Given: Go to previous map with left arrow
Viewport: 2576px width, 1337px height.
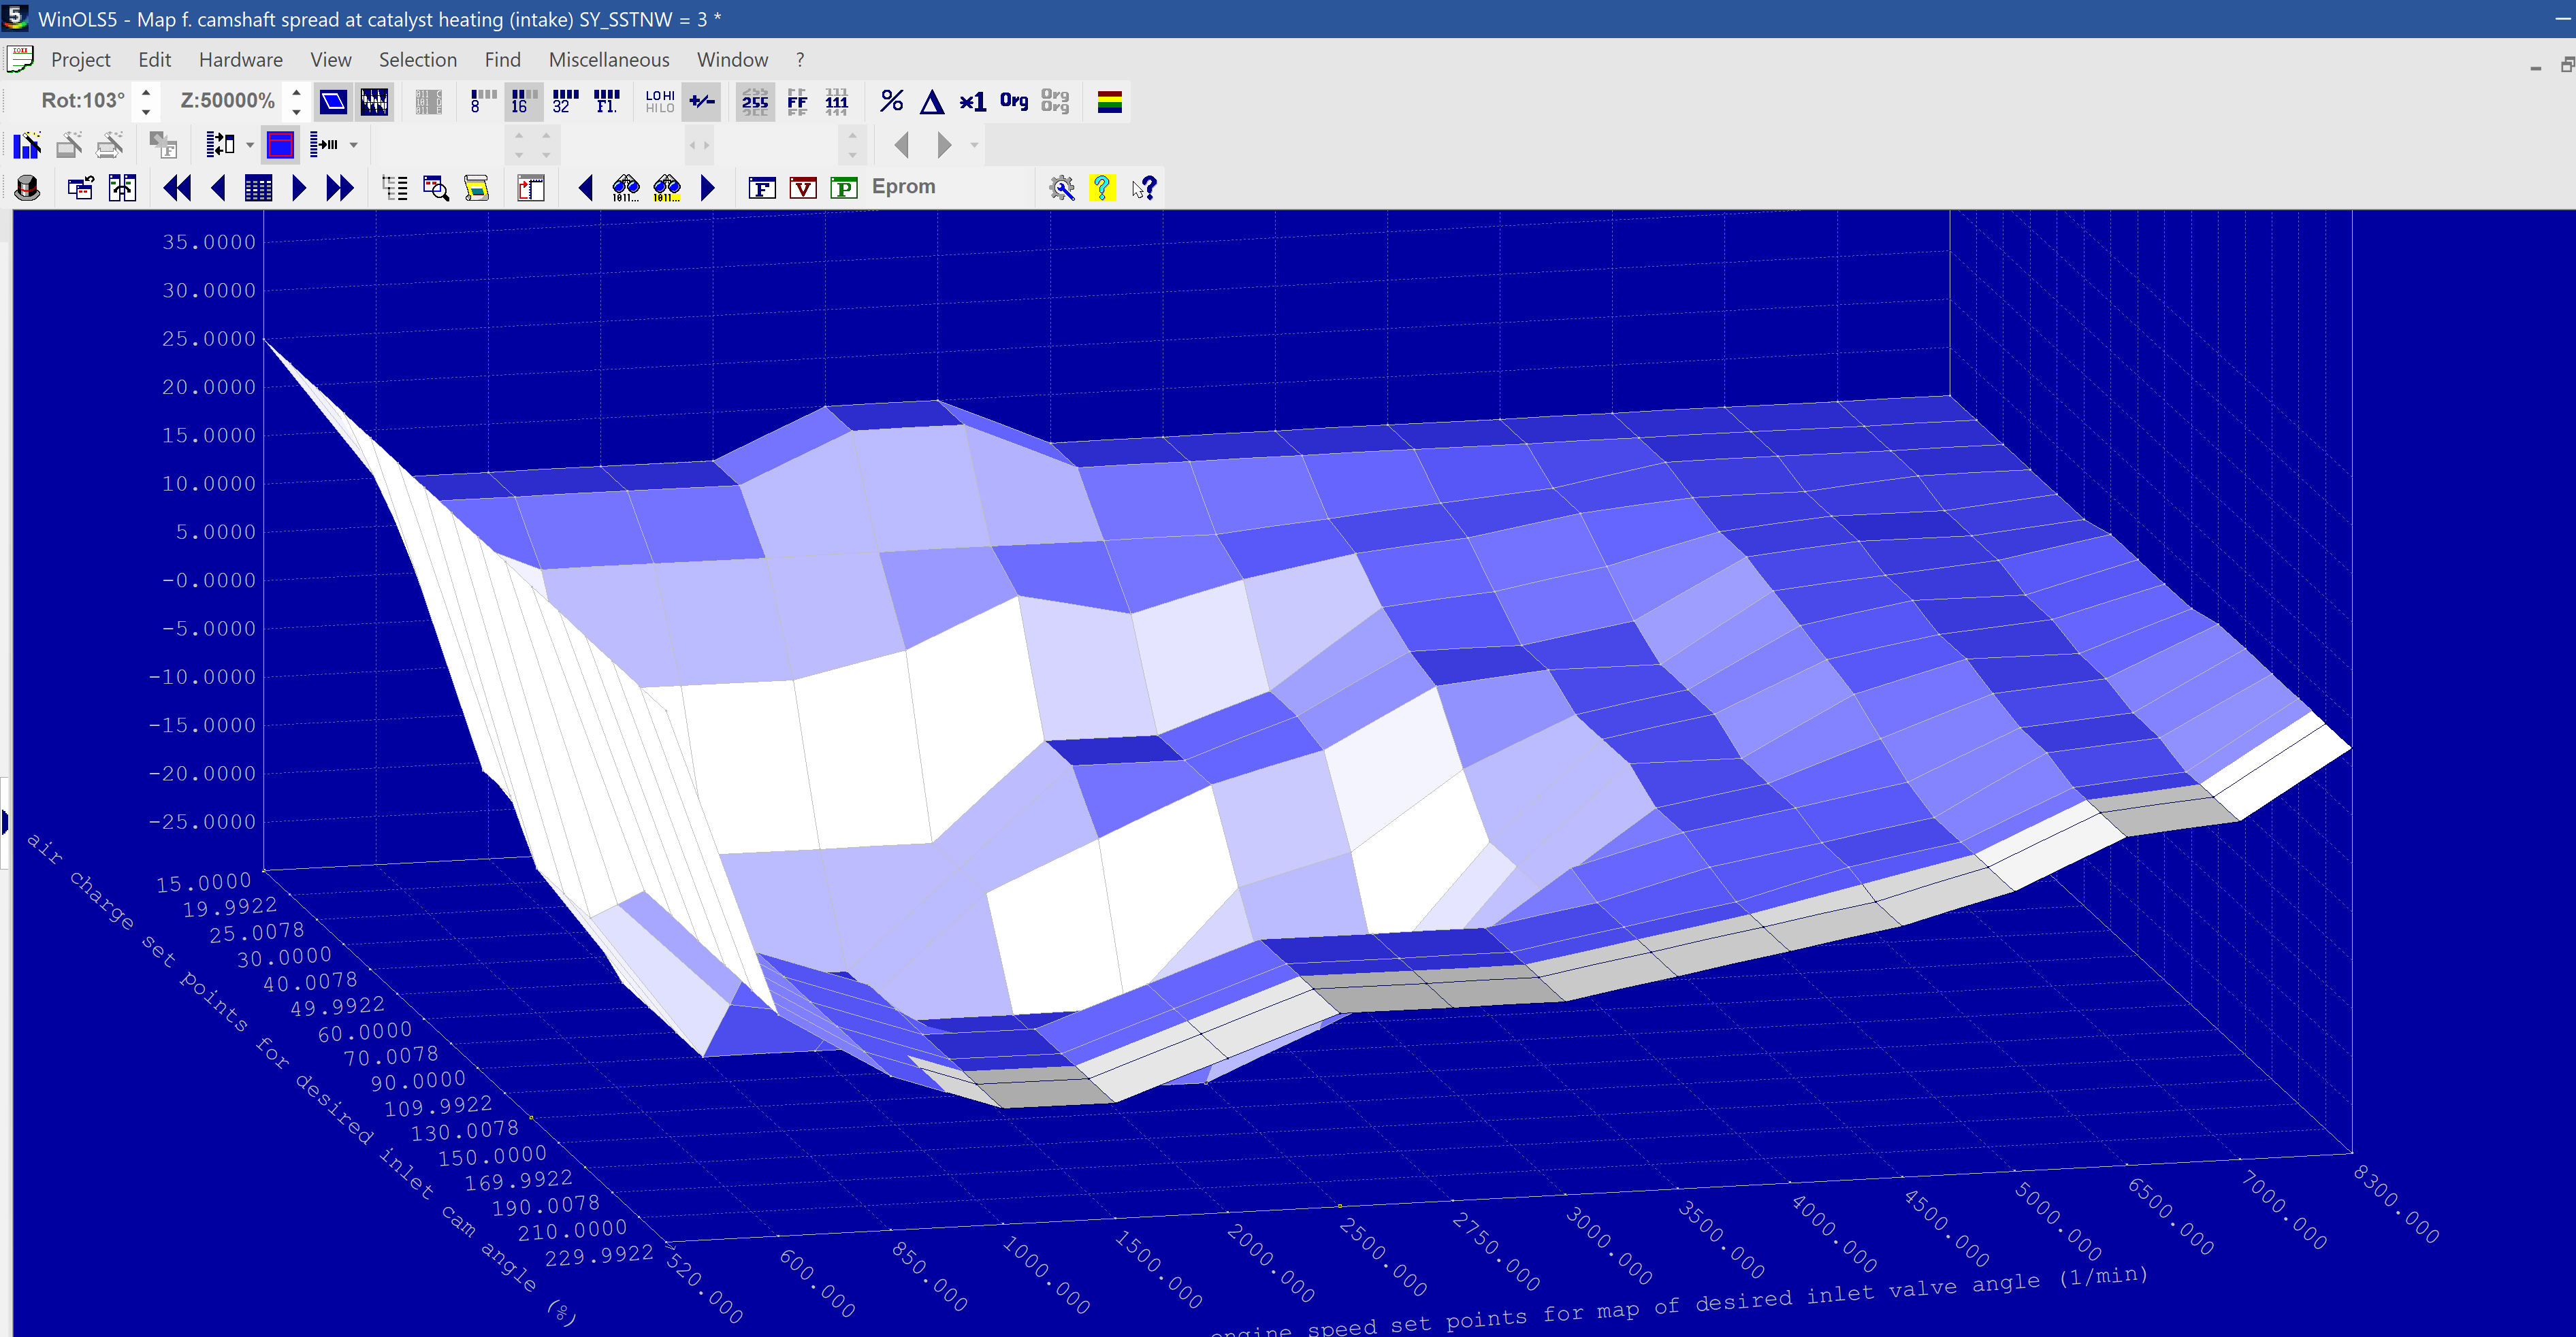Looking at the screenshot, I should point(219,188).
